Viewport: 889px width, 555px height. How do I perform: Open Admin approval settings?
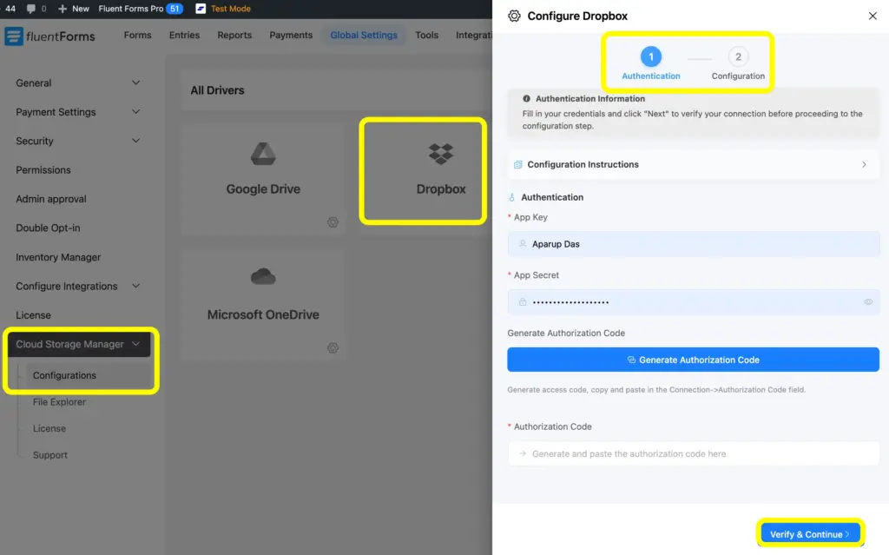click(x=51, y=199)
